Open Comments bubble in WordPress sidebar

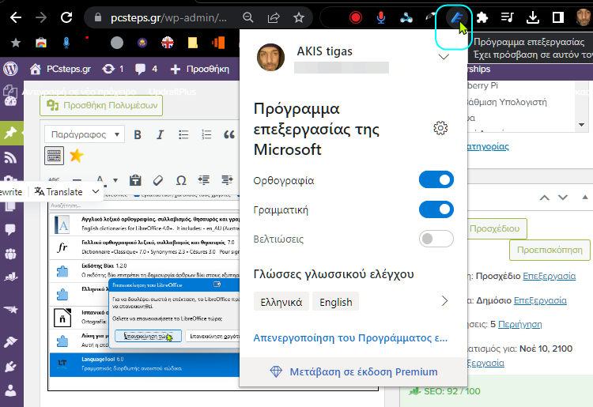10,229
